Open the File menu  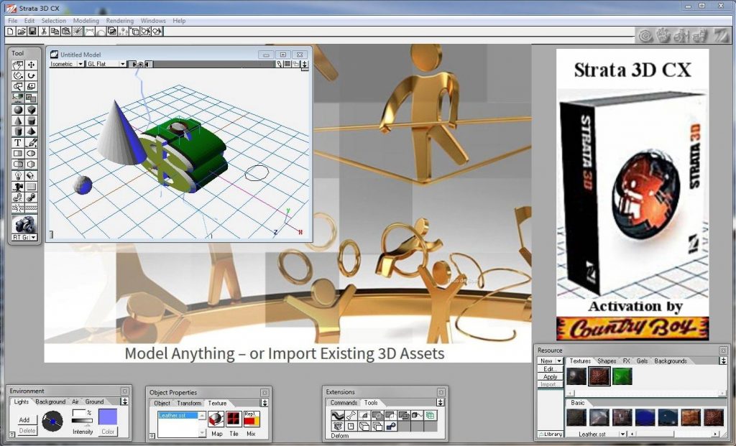13,21
